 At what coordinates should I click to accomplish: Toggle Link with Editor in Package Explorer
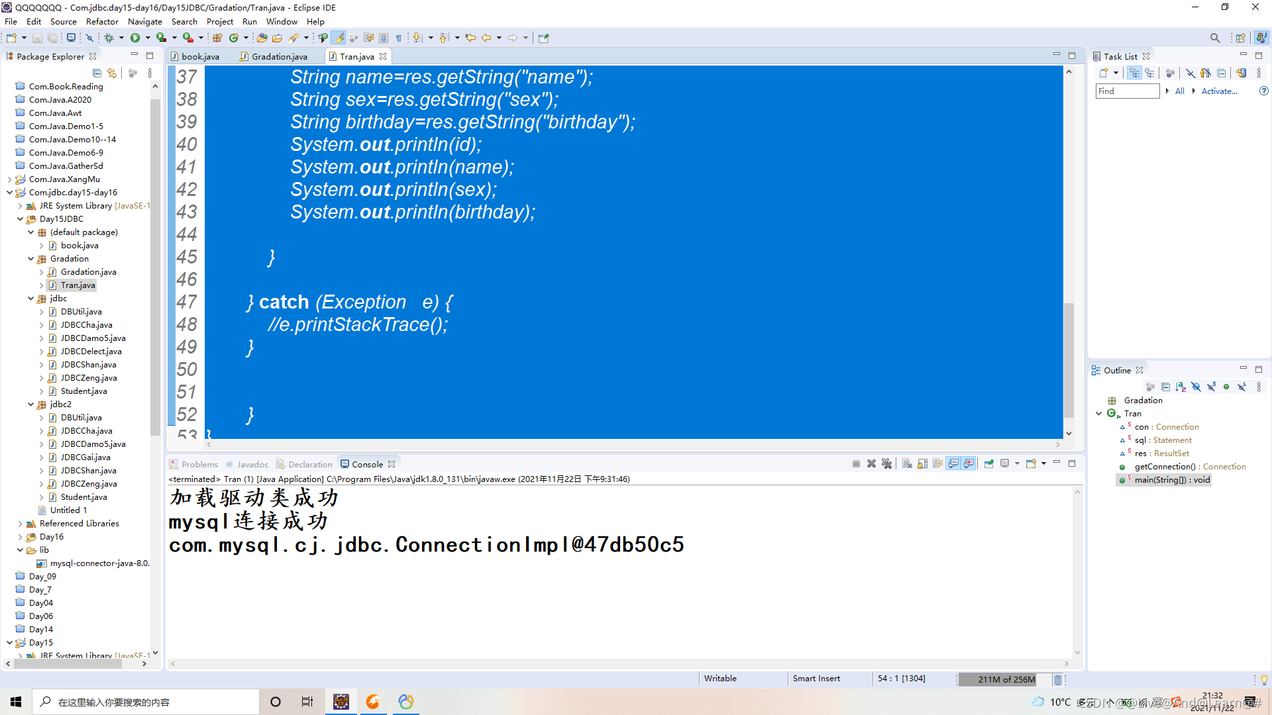pyautogui.click(x=112, y=73)
